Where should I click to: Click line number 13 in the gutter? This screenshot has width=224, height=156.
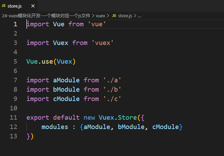[x=14, y=136]
